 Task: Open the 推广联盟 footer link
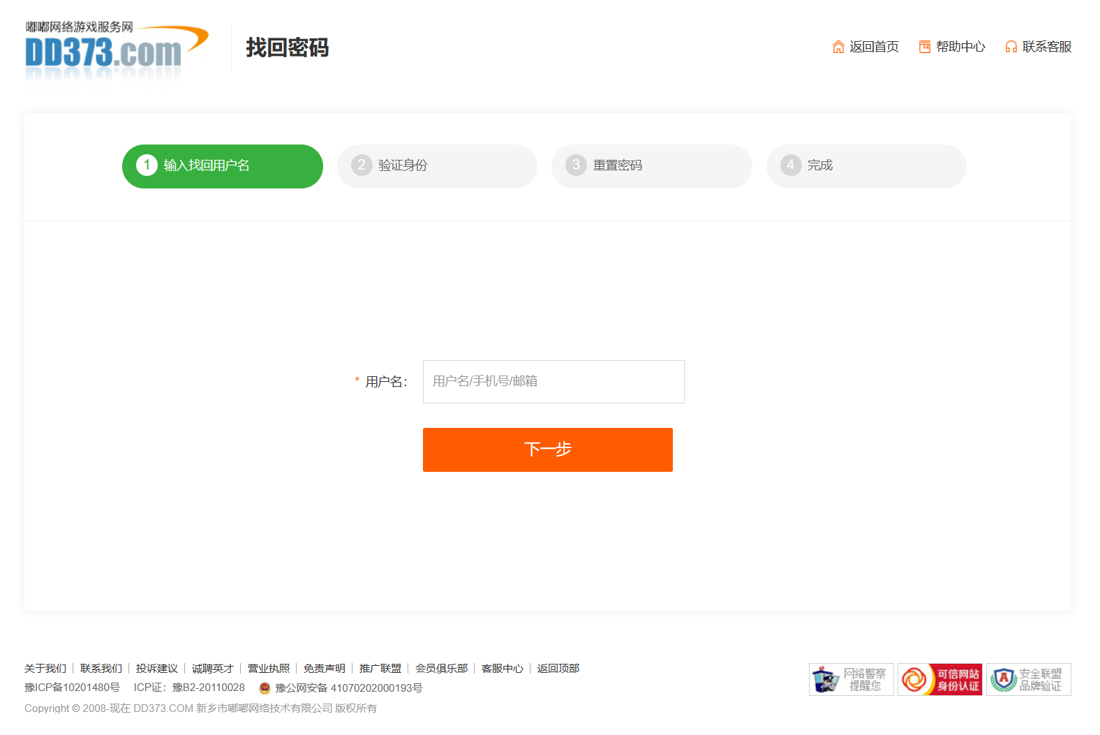380,669
